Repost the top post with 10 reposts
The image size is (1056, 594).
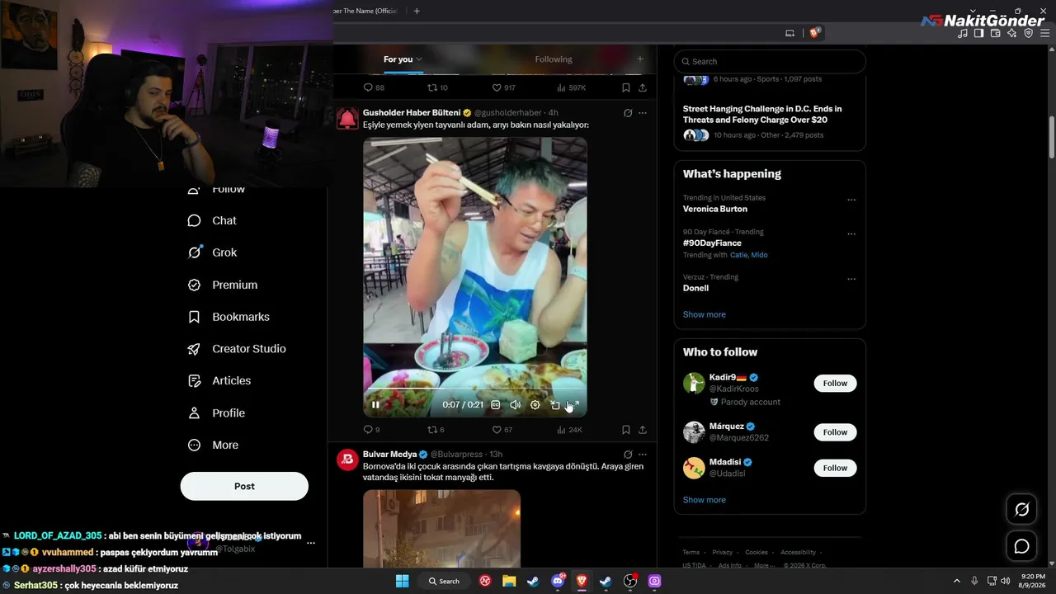(431, 87)
